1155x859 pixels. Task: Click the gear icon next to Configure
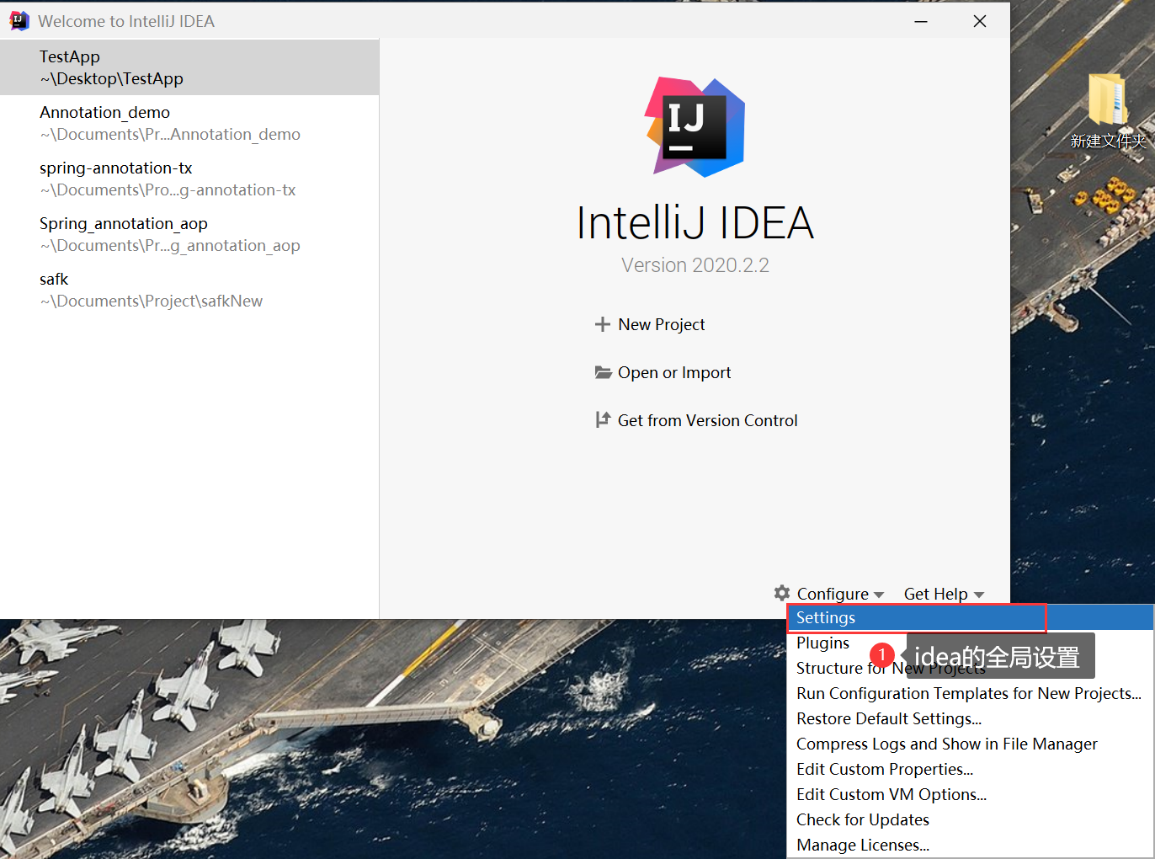(782, 593)
